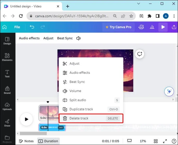Share this page icon in address bar
Screen dimensions: 178x145
click(x=123, y=16)
